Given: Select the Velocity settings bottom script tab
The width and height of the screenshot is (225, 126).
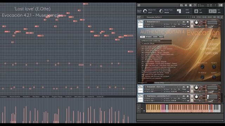Looking at the screenshot, I should [162, 83].
